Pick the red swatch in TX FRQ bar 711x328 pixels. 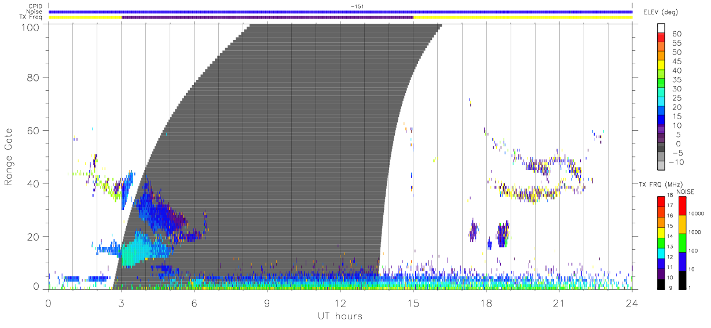661,201
